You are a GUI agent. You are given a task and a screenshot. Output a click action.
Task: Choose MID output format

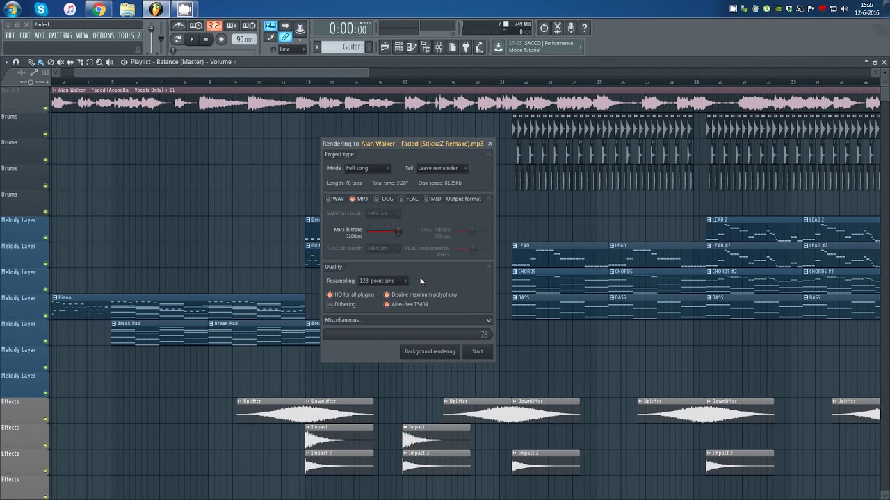point(432,199)
